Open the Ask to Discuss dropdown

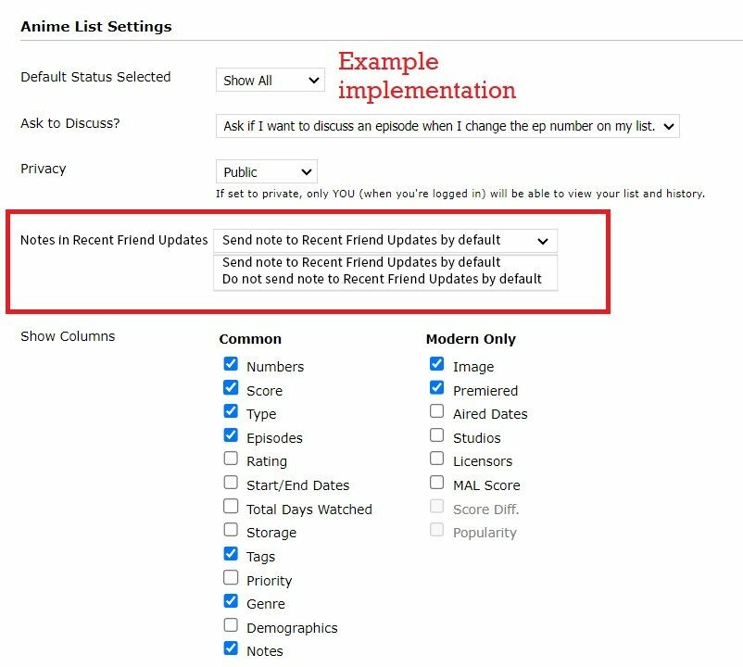[447, 126]
